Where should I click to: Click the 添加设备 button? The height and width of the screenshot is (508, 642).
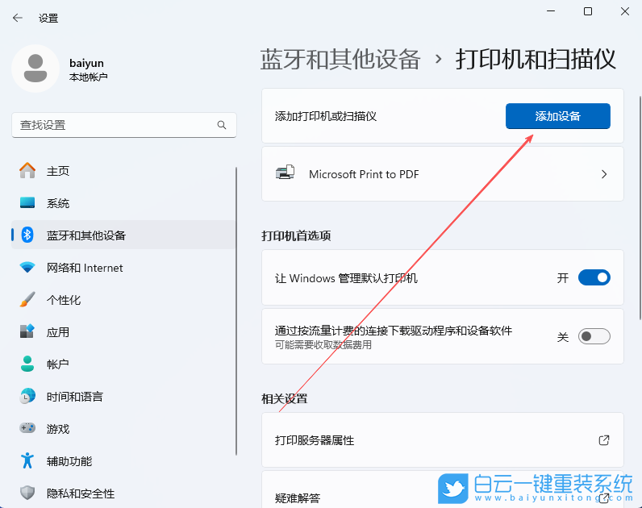[x=557, y=116]
